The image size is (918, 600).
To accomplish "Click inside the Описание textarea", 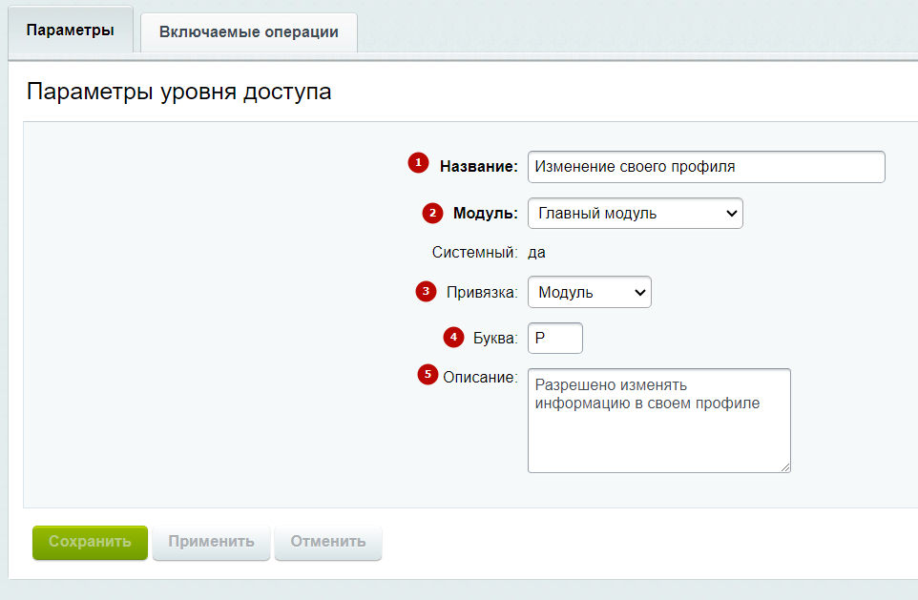I will 659,421.
